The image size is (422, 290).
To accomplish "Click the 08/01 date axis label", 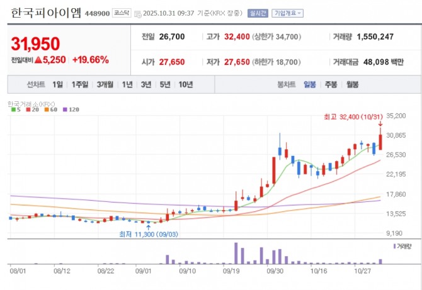I will pyautogui.click(x=18, y=270).
